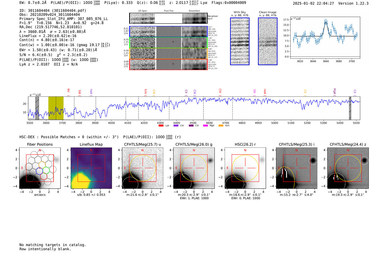Select the green-bordered fiber spectrum row
The image size is (388, 264).
coord(169,42)
